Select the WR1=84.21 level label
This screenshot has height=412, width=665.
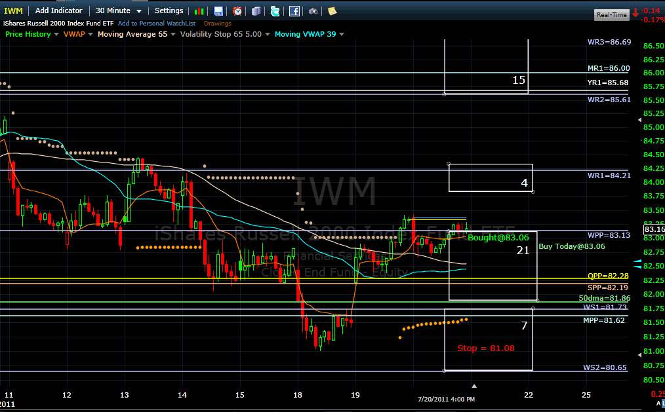(x=609, y=176)
